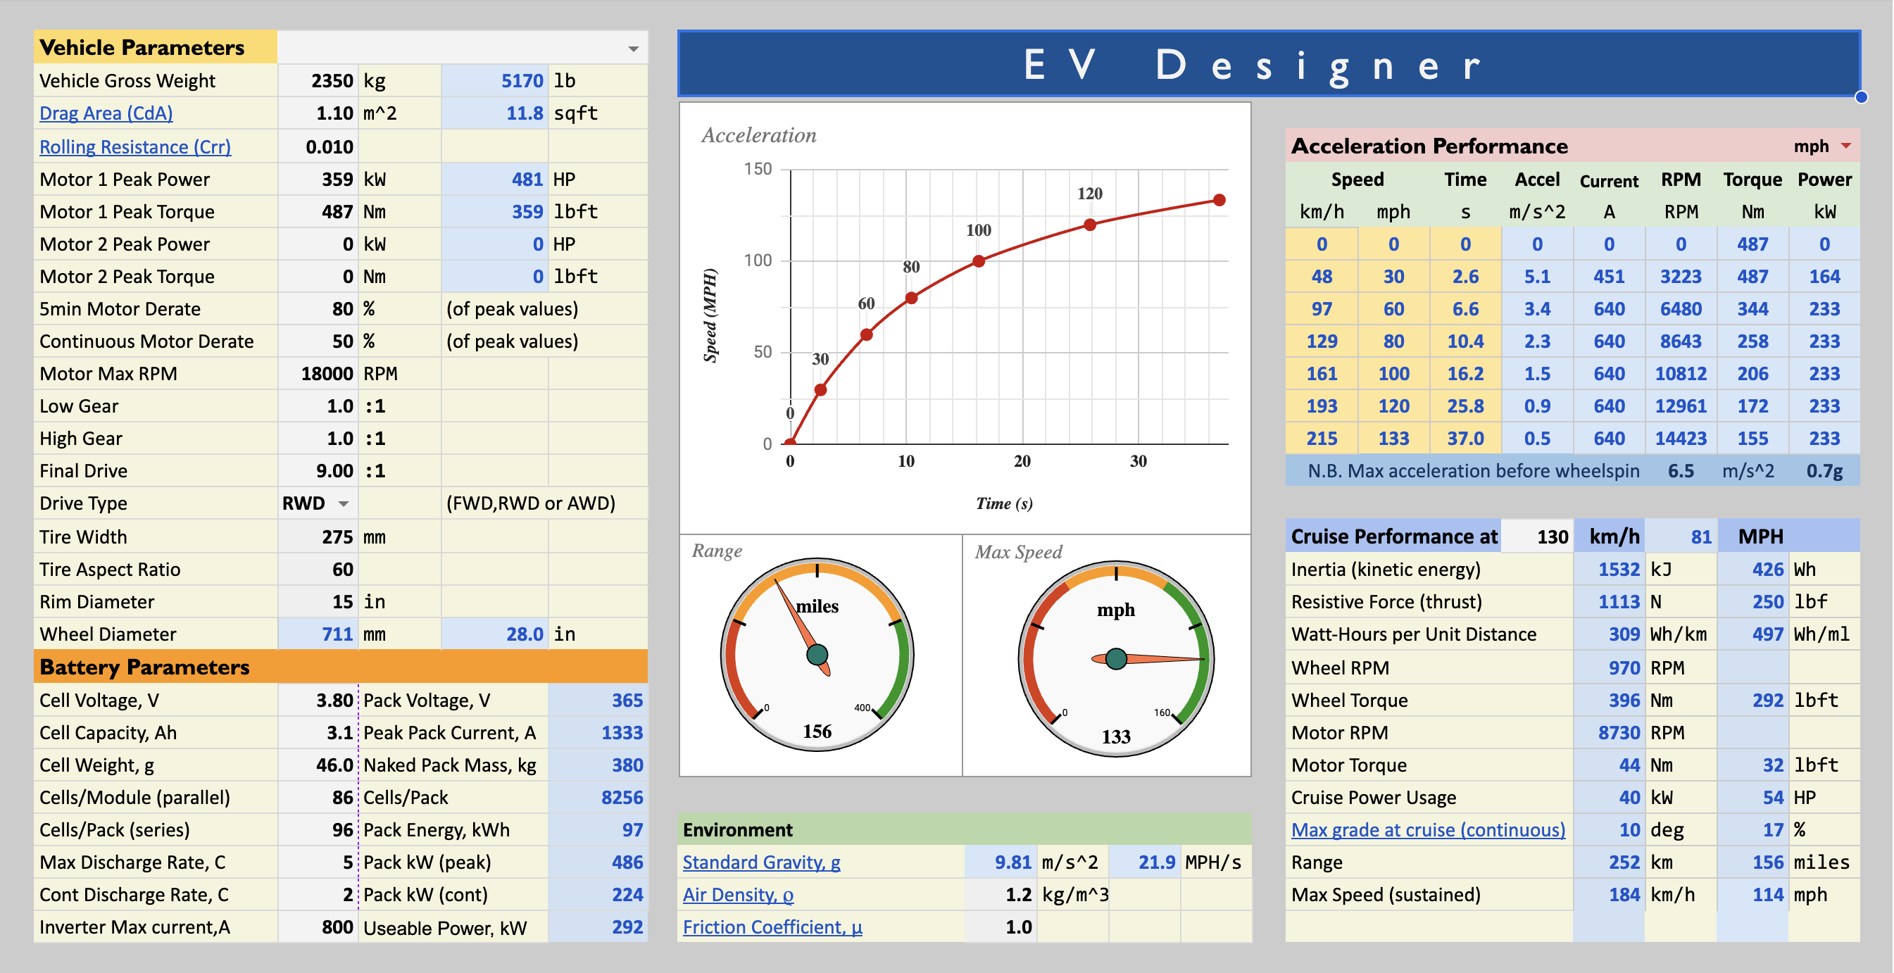Open the mph units dropdown in Acceleration Performance
The image size is (1894, 973).
tap(1845, 146)
